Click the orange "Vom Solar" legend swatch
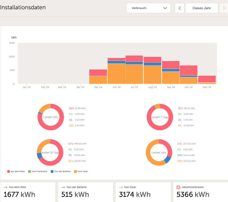Screen dimensions: 228x202 tap(76, 171)
